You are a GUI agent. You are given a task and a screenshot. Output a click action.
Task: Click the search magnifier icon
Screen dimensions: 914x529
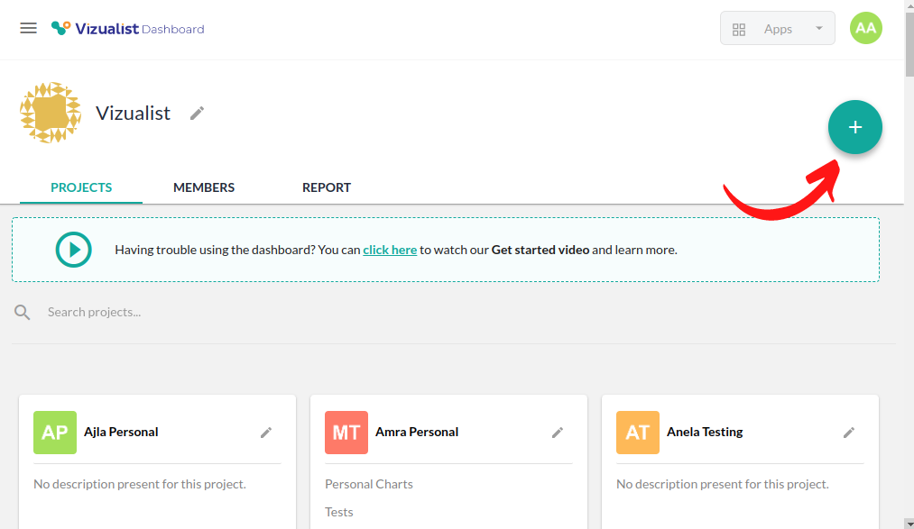[x=23, y=313]
